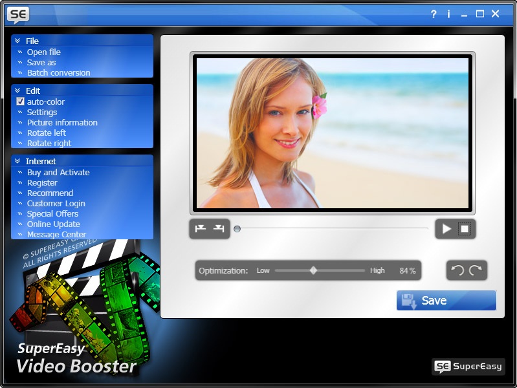Collapse the Internet panel section
The height and width of the screenshot is (388, 517).
[x=18, y=161]
